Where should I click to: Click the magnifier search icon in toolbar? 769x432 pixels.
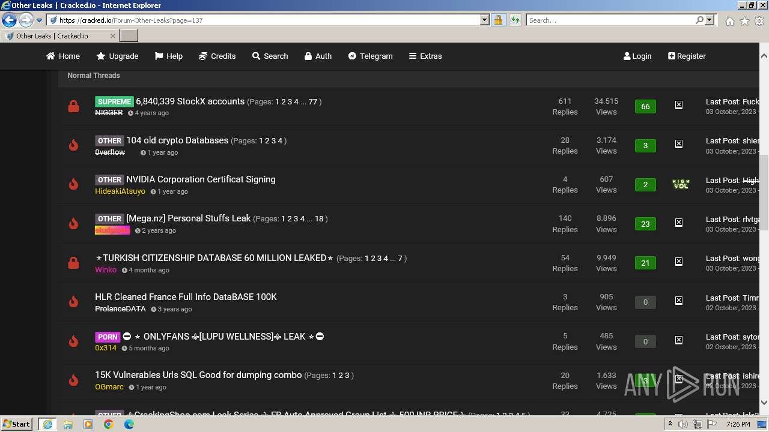click(699, 20)
